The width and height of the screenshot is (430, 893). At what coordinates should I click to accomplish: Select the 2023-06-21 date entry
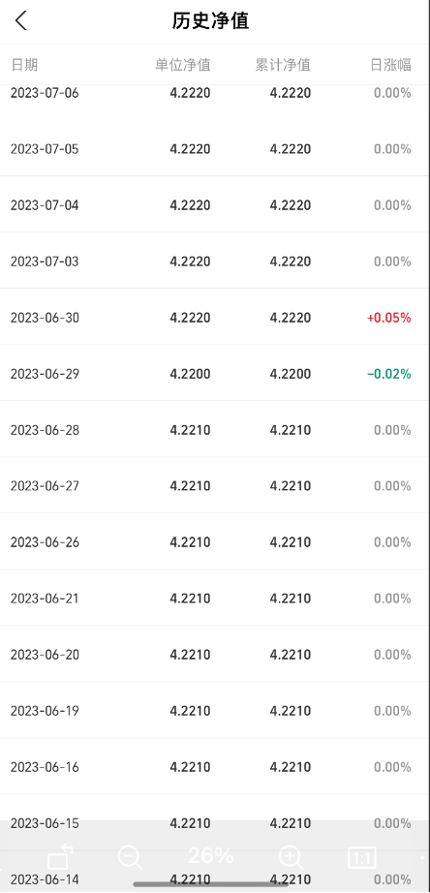tap(45, 598)
